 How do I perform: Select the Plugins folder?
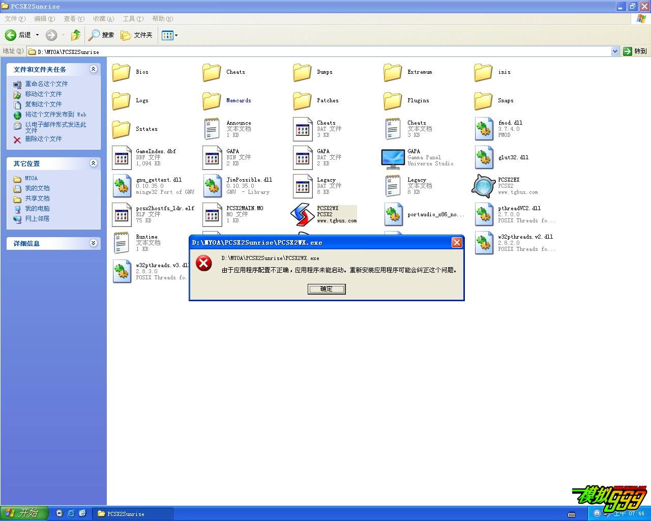[x=393, y=100]
